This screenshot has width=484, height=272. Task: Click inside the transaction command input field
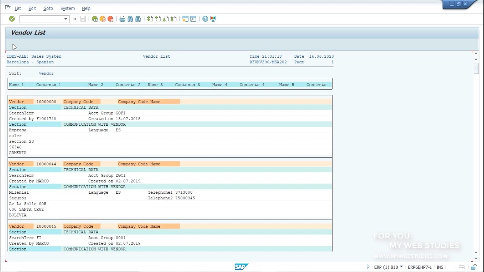pyautogui.click(x=42, y=19)
